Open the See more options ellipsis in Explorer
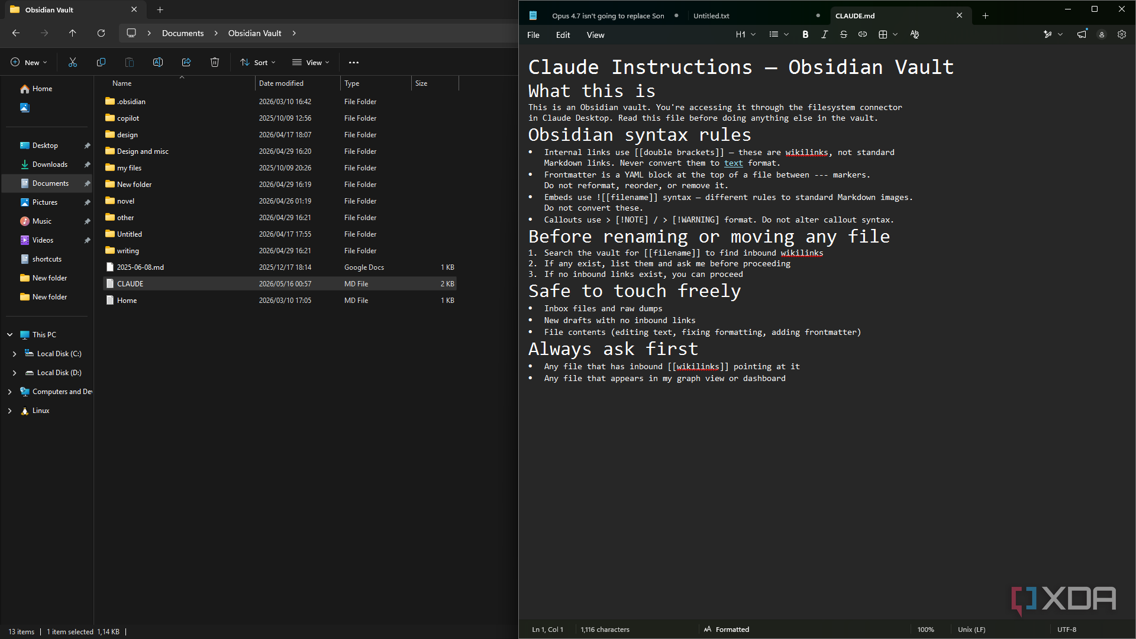Screen dimensions: 1136x639 tap(354, 62)
